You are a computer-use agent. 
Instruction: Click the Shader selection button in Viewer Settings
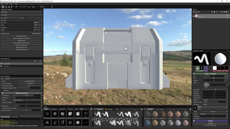30,81
